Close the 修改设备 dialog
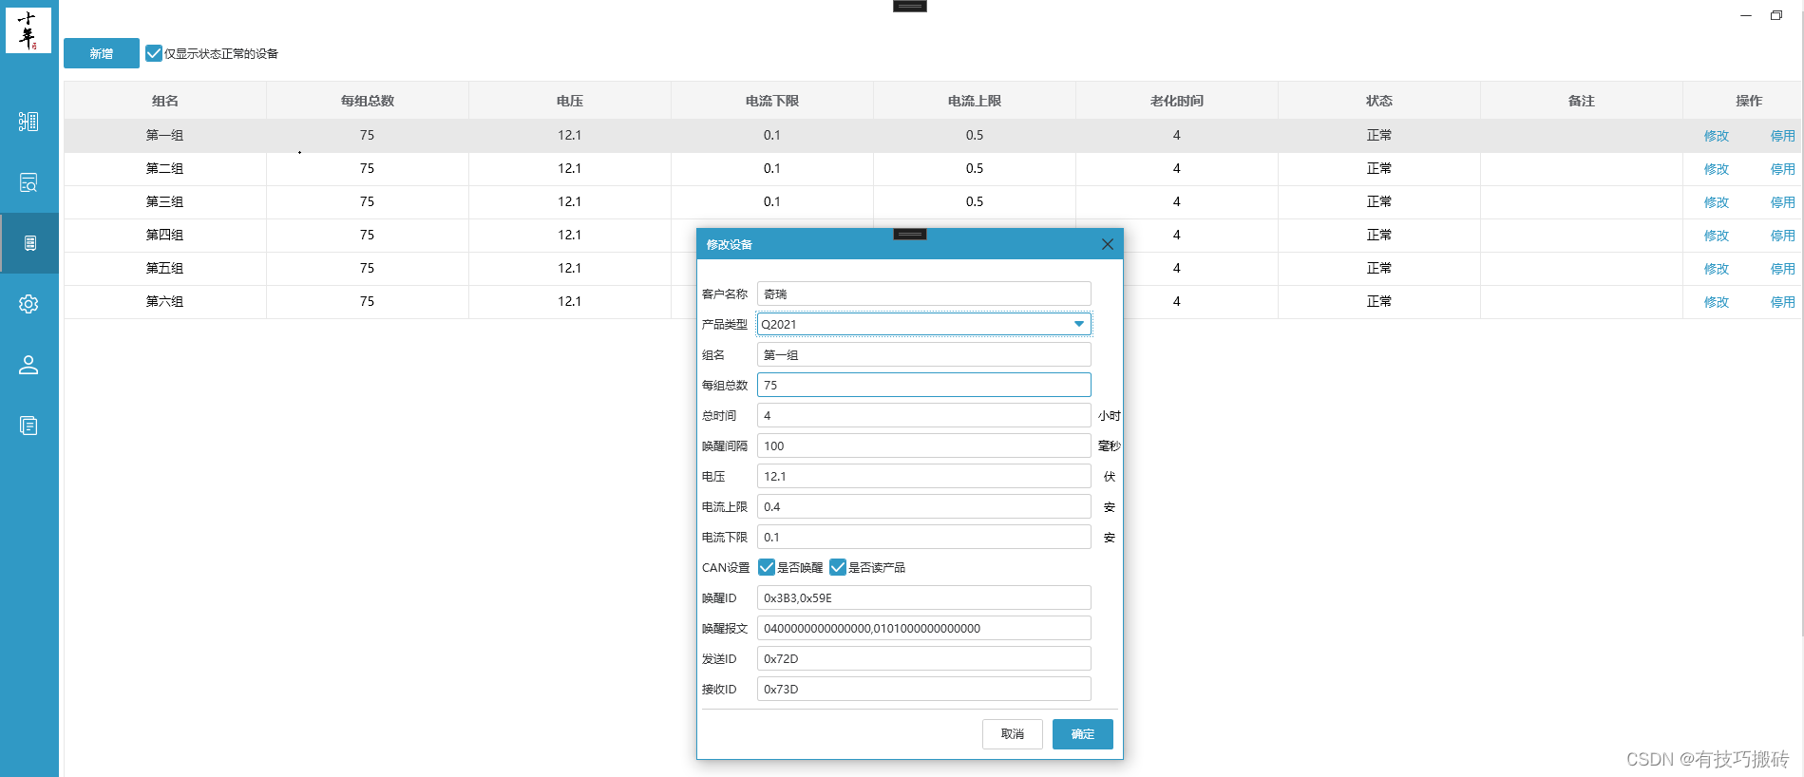The width and height of the screenshot is (1804, 777). [x=1108, y=244]
